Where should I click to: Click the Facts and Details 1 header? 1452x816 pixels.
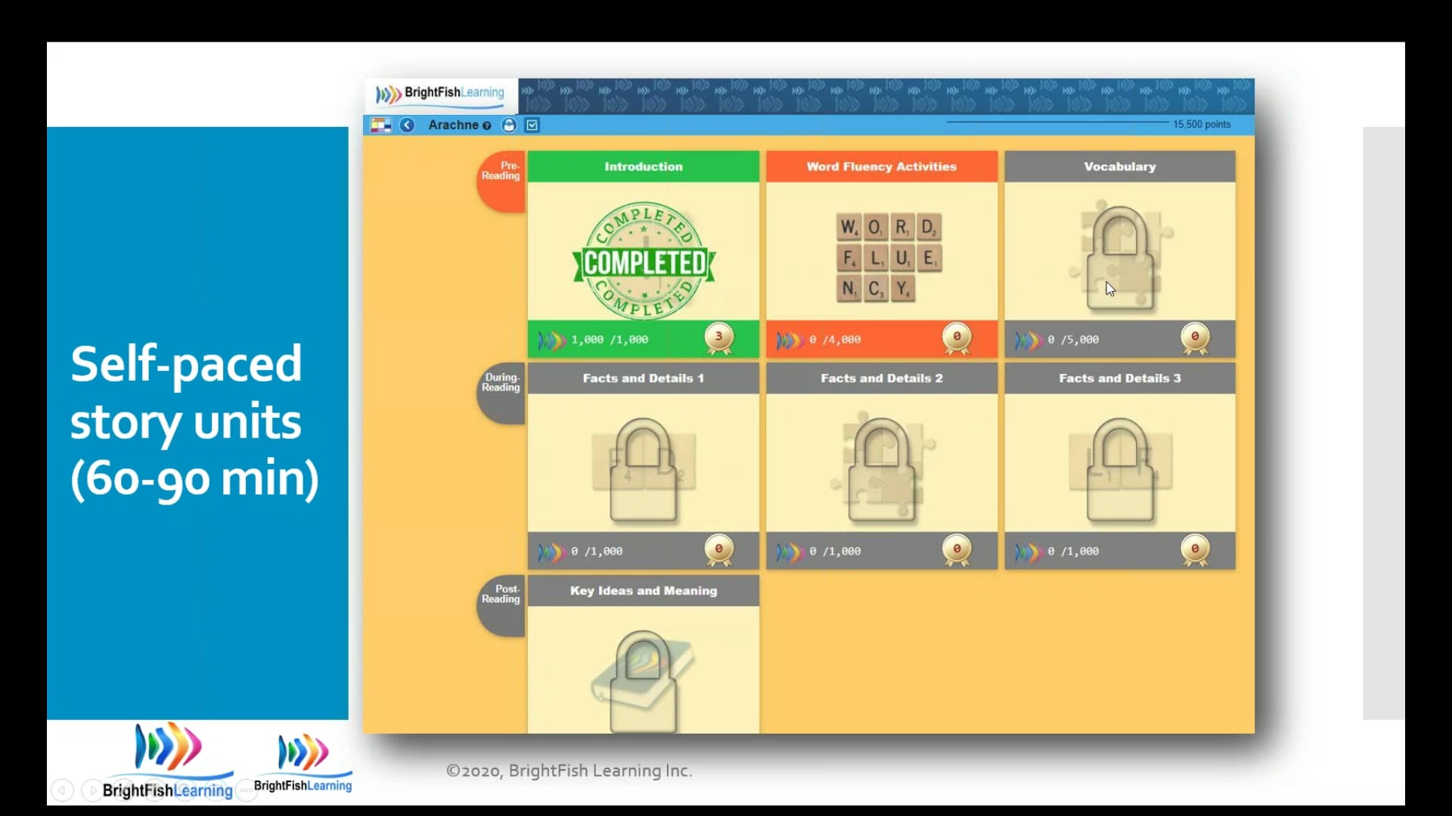pos(644,378)
